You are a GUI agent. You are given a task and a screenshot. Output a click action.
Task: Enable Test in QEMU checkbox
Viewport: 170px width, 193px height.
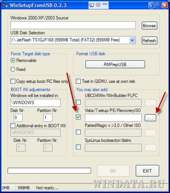click(x=78, y=81)
